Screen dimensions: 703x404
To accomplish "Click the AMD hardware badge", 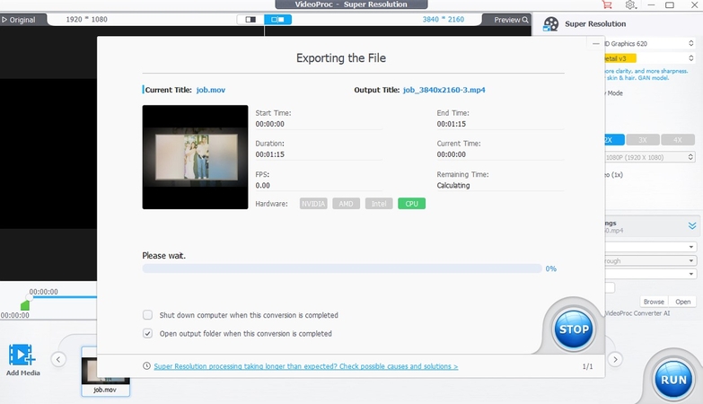I will click(x=347, y=204).
